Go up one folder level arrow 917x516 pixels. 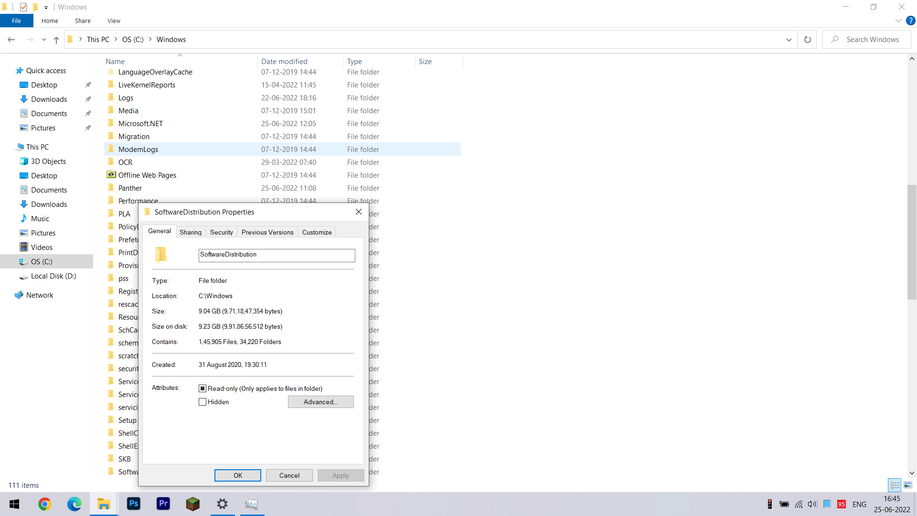click(56, 40)
